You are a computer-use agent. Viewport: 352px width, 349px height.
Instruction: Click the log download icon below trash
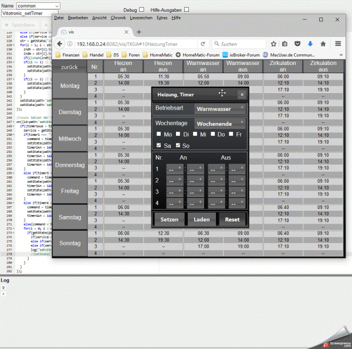tap(4, 294)
